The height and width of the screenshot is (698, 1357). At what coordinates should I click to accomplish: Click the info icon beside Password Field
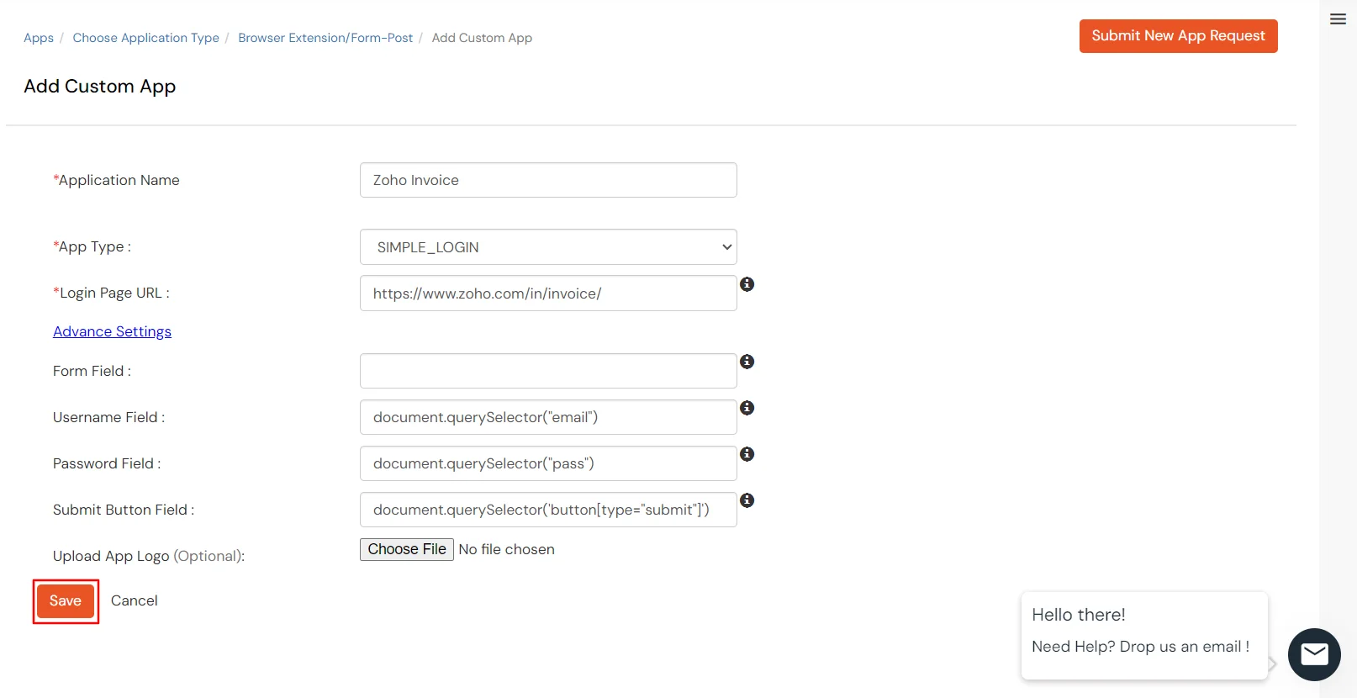[x=747, y=454]
